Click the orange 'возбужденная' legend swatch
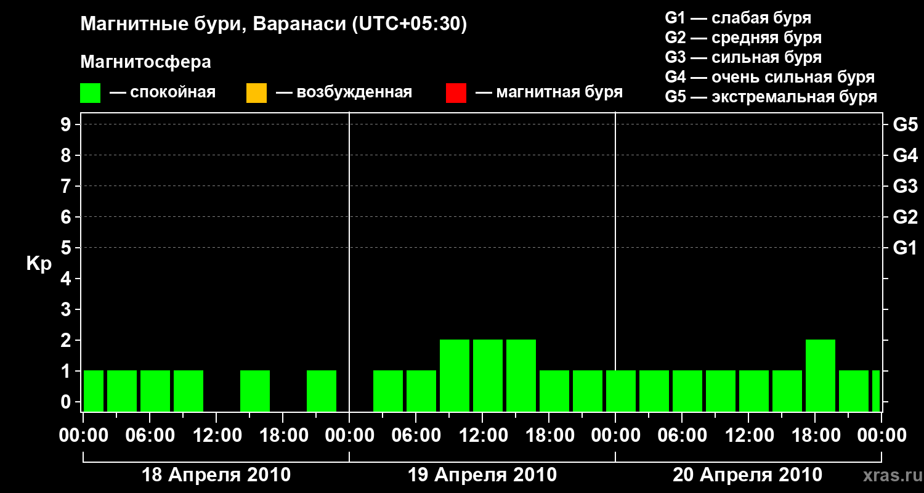The height and width of the screenshot is (493, 924). point(256,93)
